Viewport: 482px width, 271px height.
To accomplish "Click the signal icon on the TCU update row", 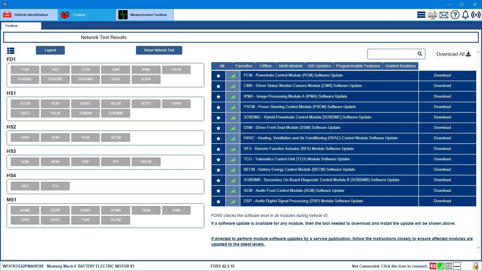I will point(233,159).
